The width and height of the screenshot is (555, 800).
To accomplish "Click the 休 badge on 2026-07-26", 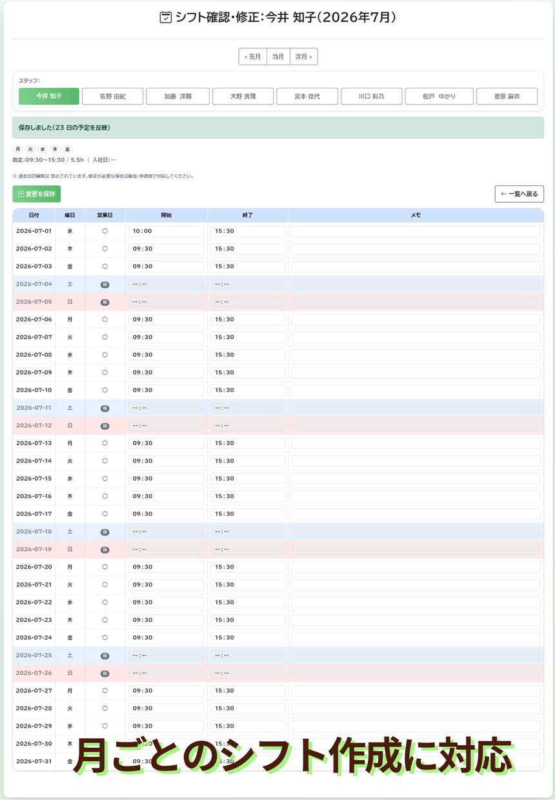I will coord(105,674).
